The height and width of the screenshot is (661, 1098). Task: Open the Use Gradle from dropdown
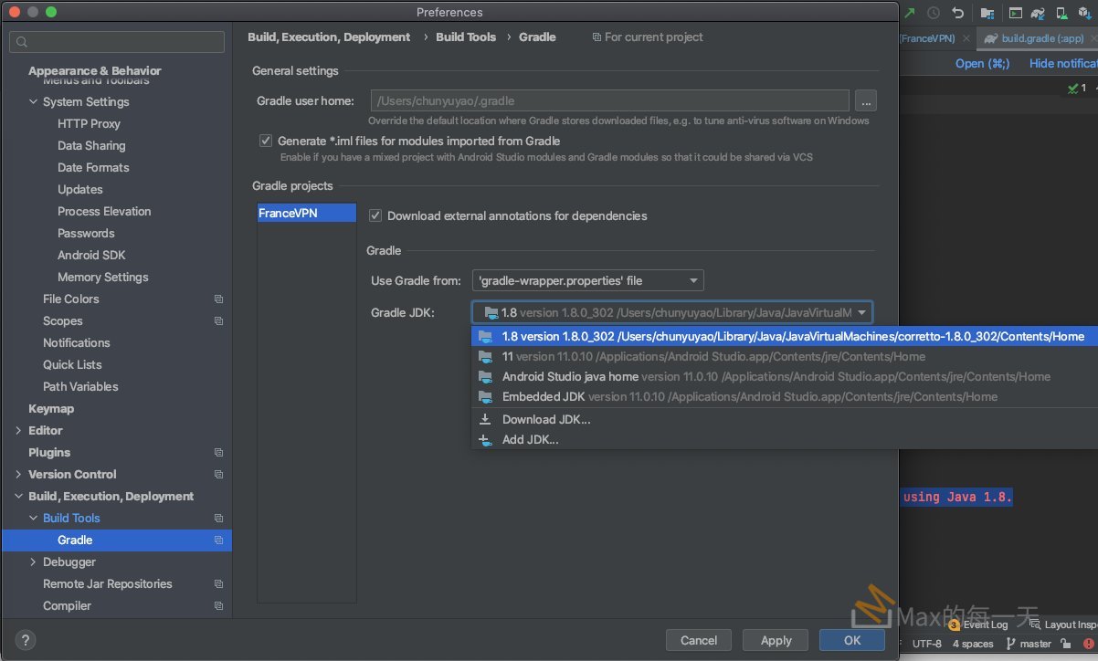click(587, 280)
